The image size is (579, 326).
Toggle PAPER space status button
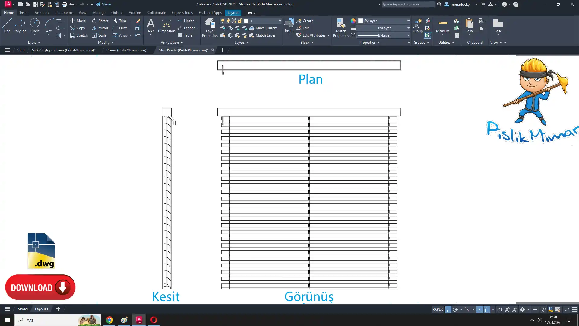[437, 309]
